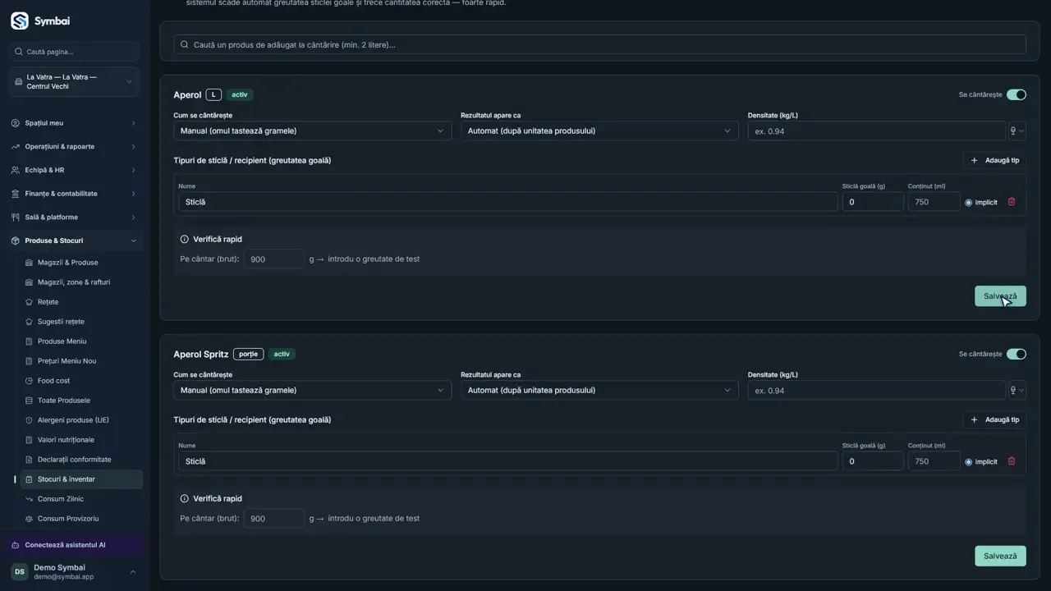Open Rezultatul apare ca dropdown for Aperol Spritz
The height and width of the screenshot is (591, 1051).
click(x=599, y=390)
